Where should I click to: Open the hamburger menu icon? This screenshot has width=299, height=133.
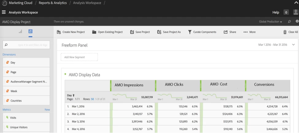tap(4, 12)
